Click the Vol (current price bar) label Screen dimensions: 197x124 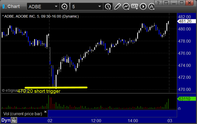click(x=23, y=114)
